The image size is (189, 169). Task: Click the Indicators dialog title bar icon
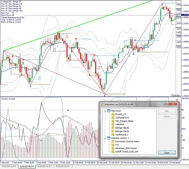[102, 104]
